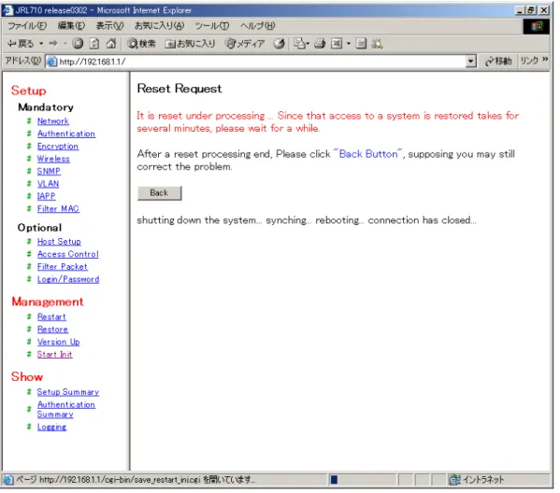560x493 pixels.
Task: Open the Mail icon in the toolbar
Action: [x=300, y=44]
